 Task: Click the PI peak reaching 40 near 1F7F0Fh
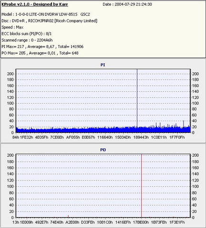point(184,124)
